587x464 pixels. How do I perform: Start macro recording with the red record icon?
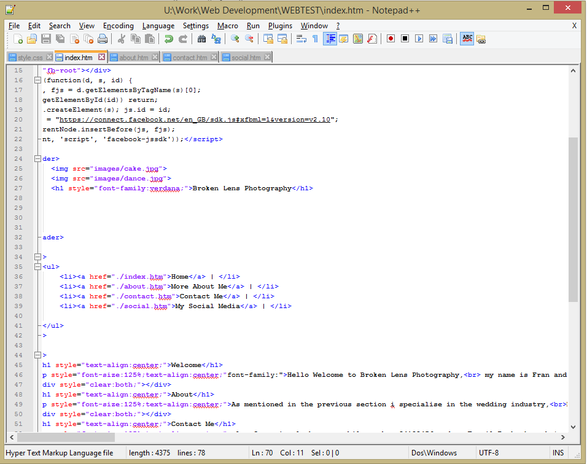(x=391, y=38)
